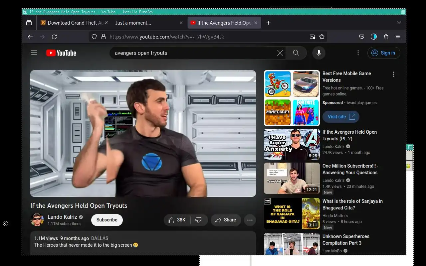426x266 pixels.
Task: Share the video
Action: [226, 220]
